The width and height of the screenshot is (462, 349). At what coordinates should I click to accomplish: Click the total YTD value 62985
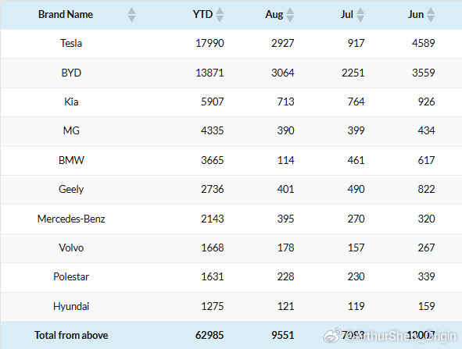coord(210,335)
